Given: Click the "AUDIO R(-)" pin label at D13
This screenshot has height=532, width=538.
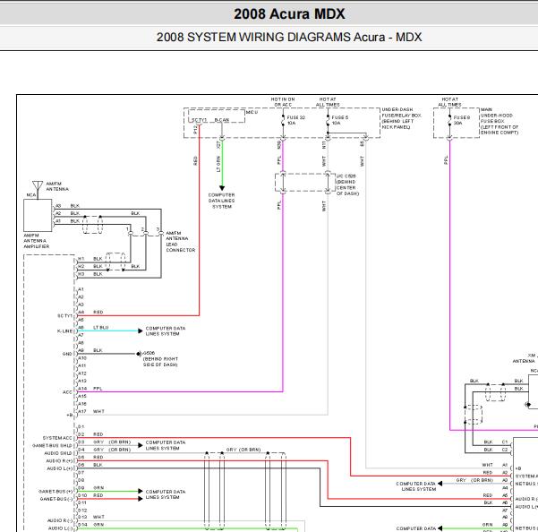Looking at the screenshot, I should click(60, 520).
